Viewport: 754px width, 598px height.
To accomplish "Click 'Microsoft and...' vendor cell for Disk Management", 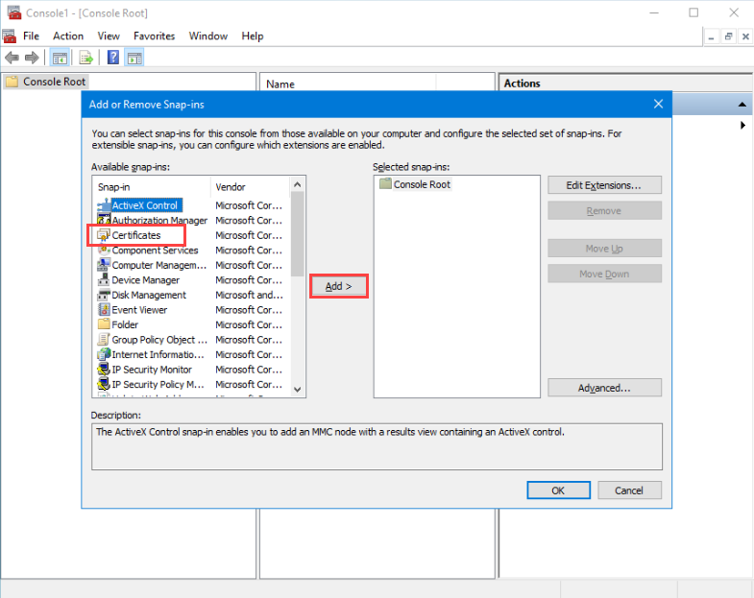I will click(249, 295).
